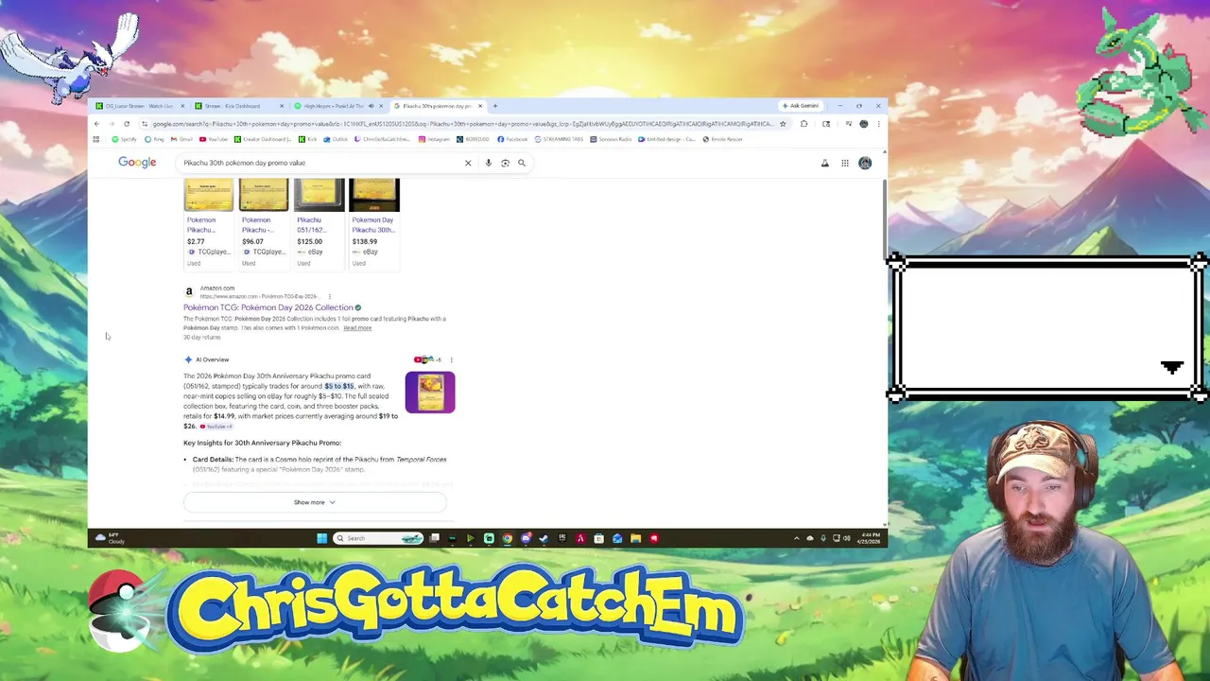The image size is (1210, 681).
Task: Open the $2.77 TCGplayer card listing
Action: coord(208,223)
